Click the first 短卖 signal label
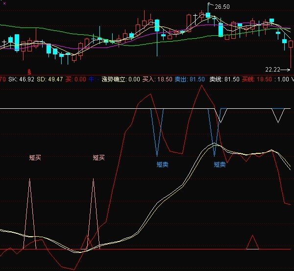The image size is (294, 271). [162, 165]
